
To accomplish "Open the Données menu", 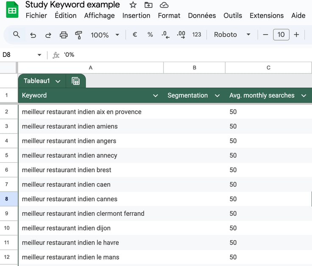I will [202, 16].
